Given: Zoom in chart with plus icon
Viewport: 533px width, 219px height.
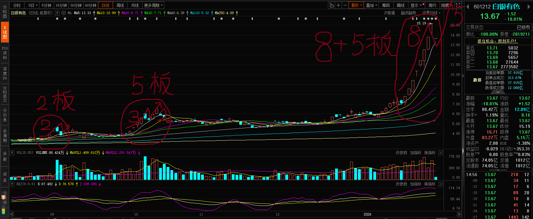Looking at the screenshot, I should click(338, 5).
